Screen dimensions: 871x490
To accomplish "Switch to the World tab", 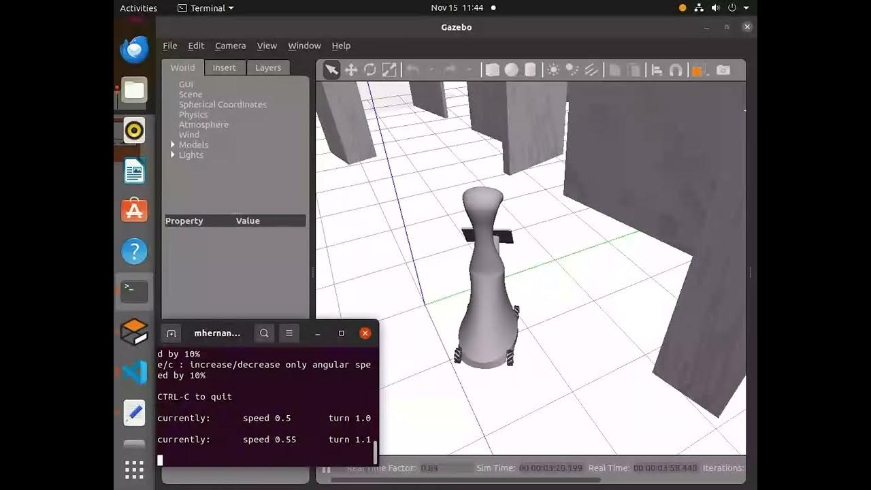I will (182, 67).
